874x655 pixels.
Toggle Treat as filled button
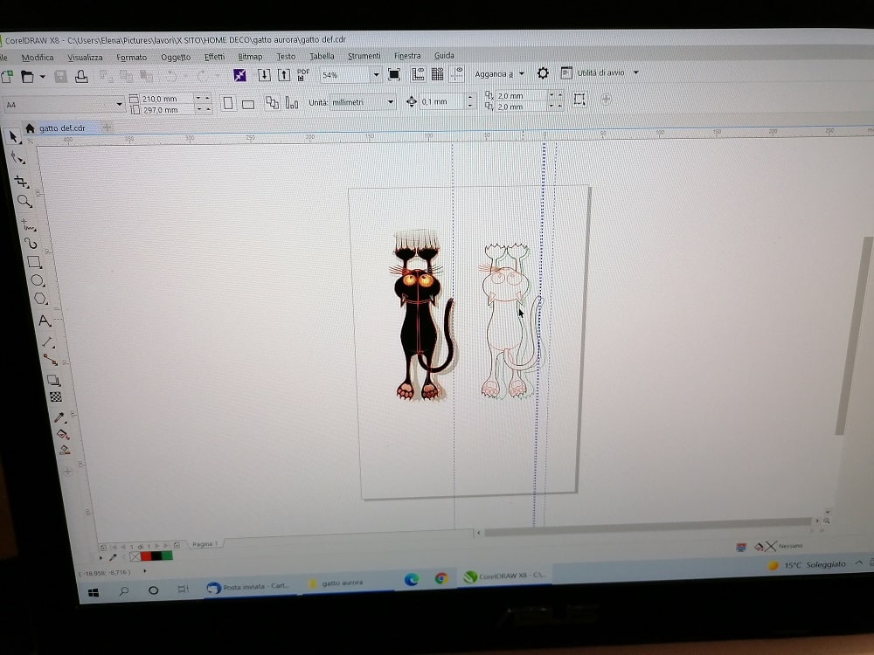coord(579,100)
